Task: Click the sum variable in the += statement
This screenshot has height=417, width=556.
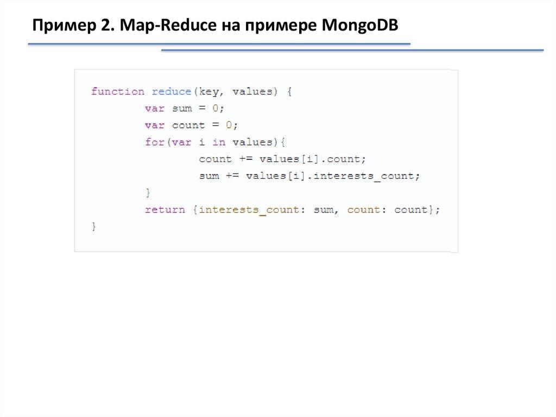Action: [209, 176]
